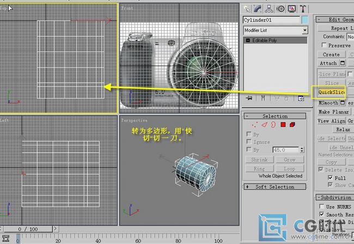This screenshot has height=244, width=354.
Task: Click the Top viewport label
Action: [3, 8]
